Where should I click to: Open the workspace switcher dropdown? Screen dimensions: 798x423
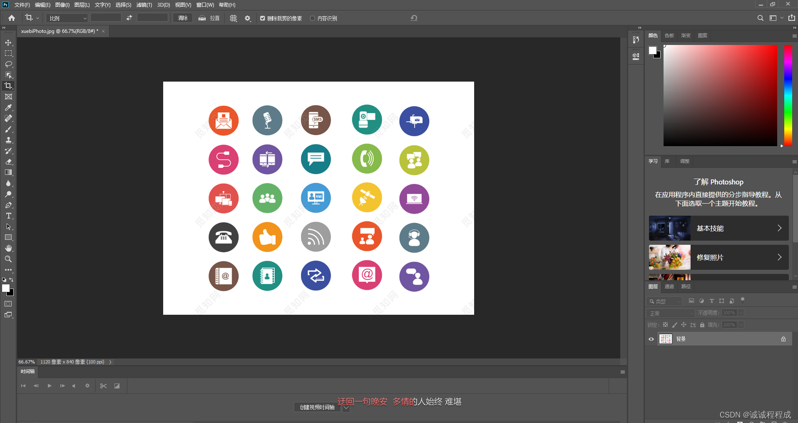(776, 18)
